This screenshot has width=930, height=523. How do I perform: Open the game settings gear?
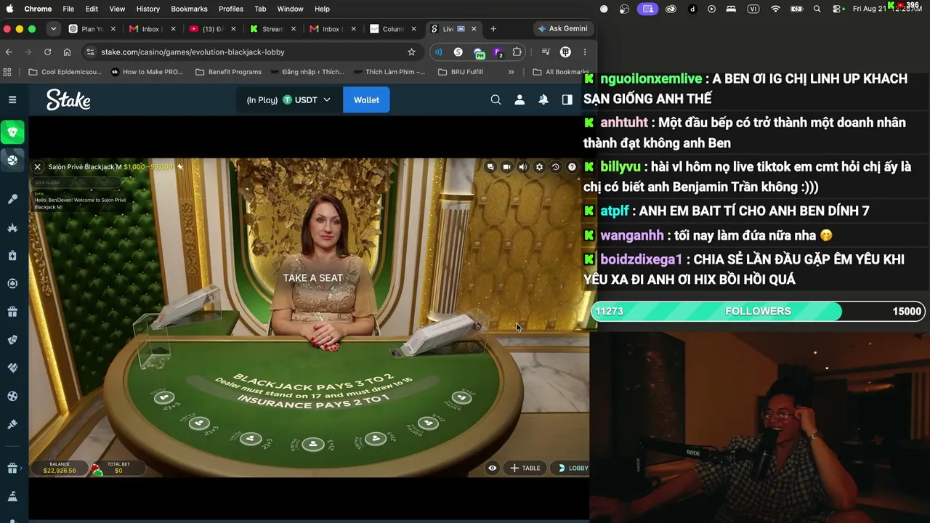(539, 167)
